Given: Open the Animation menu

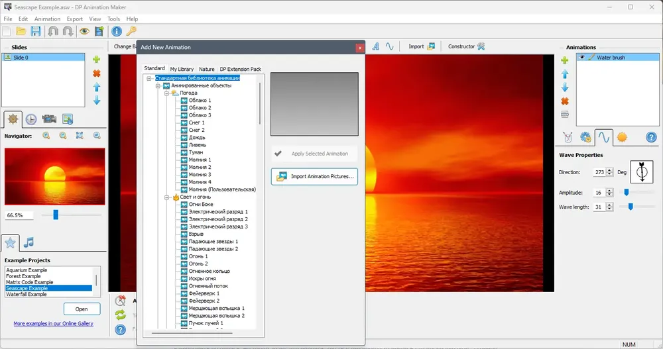Looking at the screenshot, I should pos(47,19).
